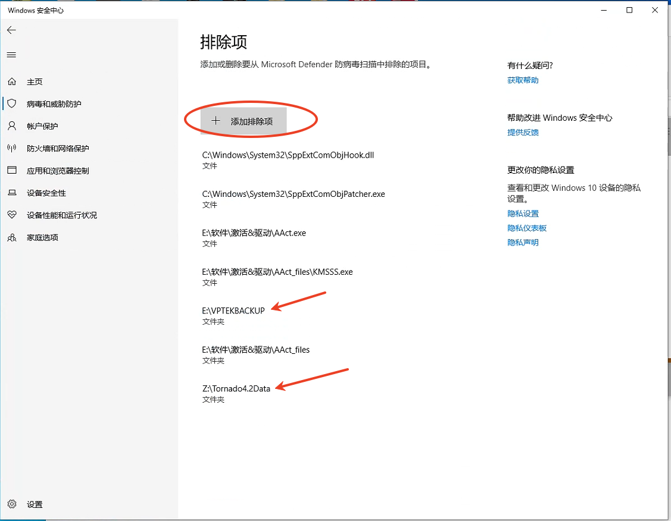This screenshot has height=521, width=671.
Task: Select the SppExtComObjPatcher.exe exclusion entry
Action: pyautogui.click(x=294, y=199)
